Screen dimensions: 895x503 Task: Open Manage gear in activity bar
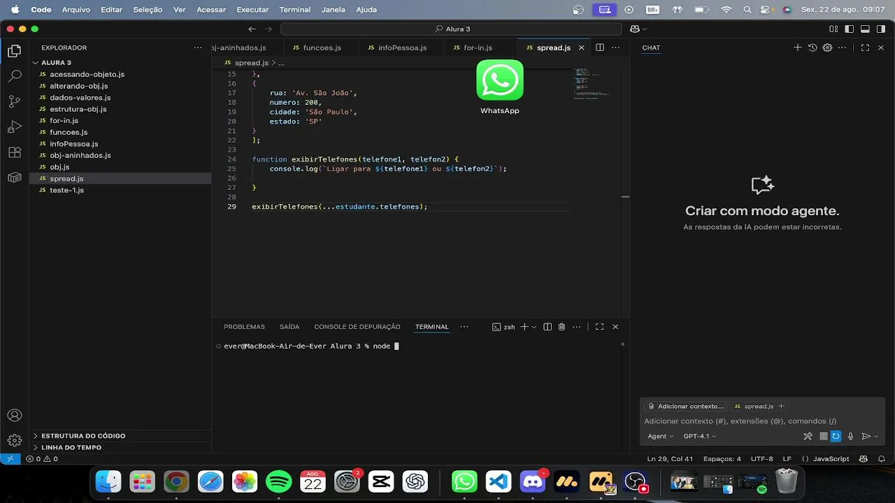(x=14, y=440)
